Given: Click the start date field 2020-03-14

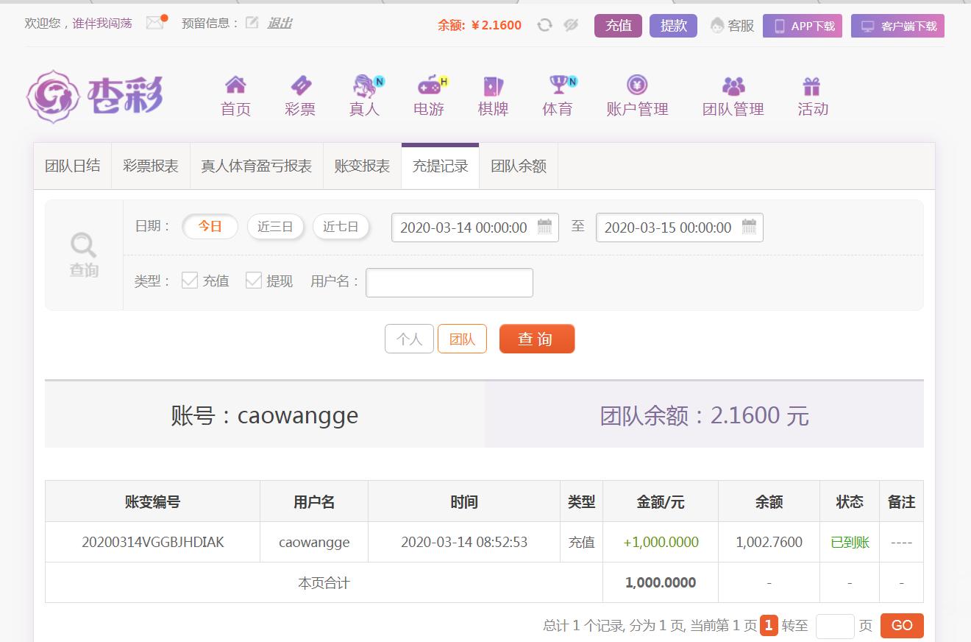Looking at the screenshot, I should point(474,227).
